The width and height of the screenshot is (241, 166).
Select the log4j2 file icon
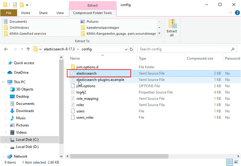(73, 92)
